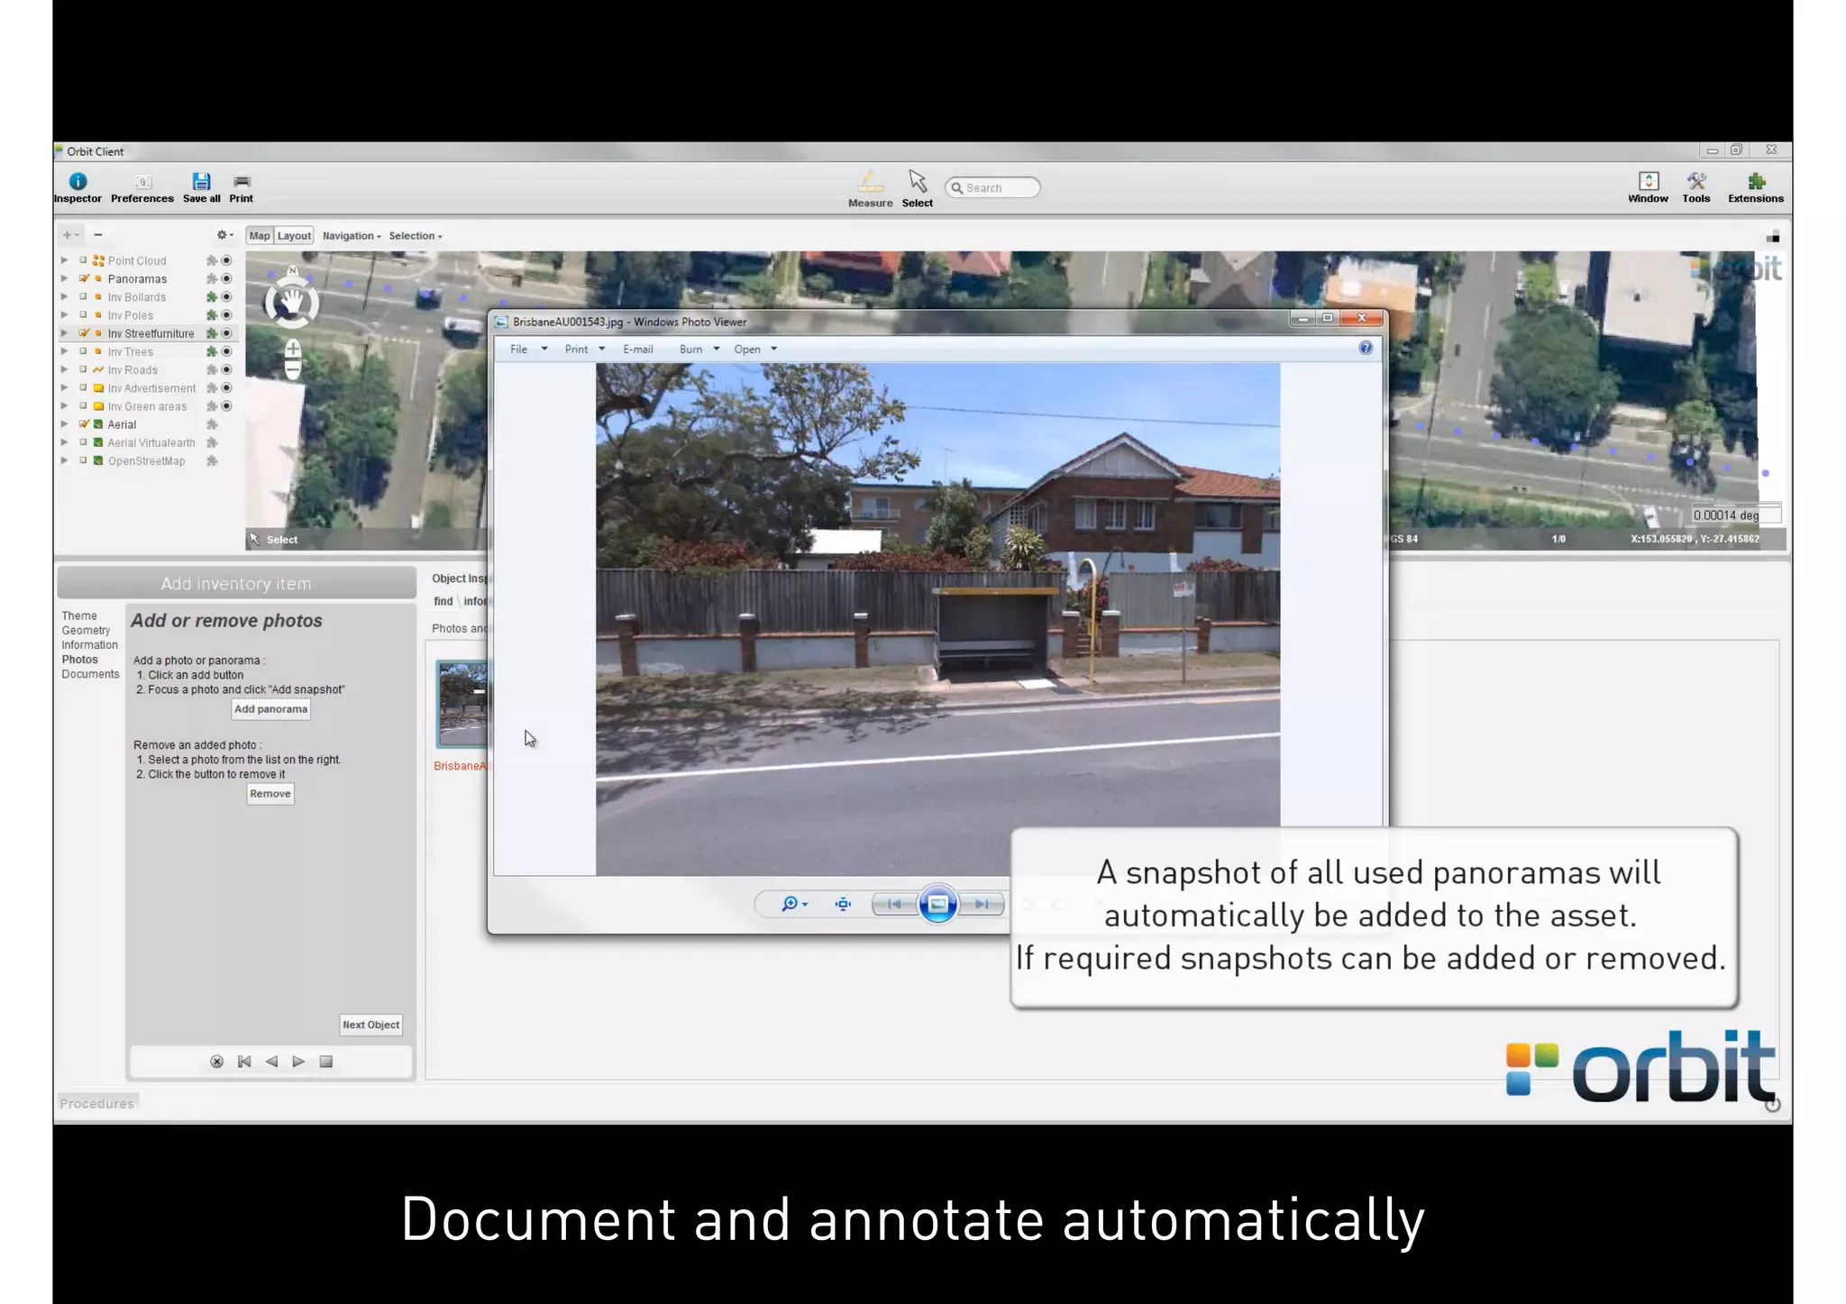Toggle Inv Poles layer checkbox
The height and width of the screenshot is (1304, 1846).
[83, 315]
